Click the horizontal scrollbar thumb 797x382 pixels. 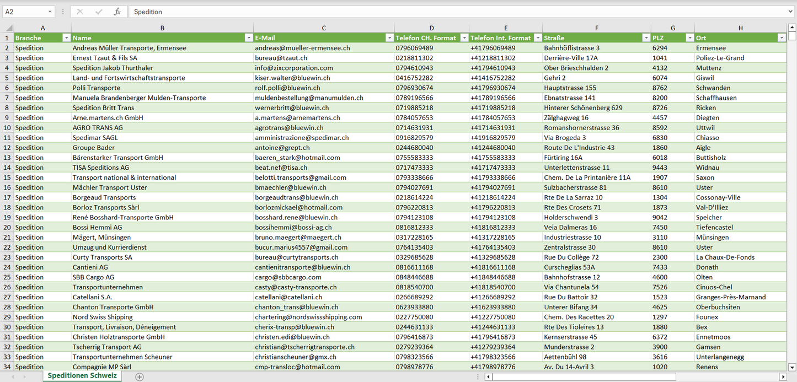(x=584, y=376)
